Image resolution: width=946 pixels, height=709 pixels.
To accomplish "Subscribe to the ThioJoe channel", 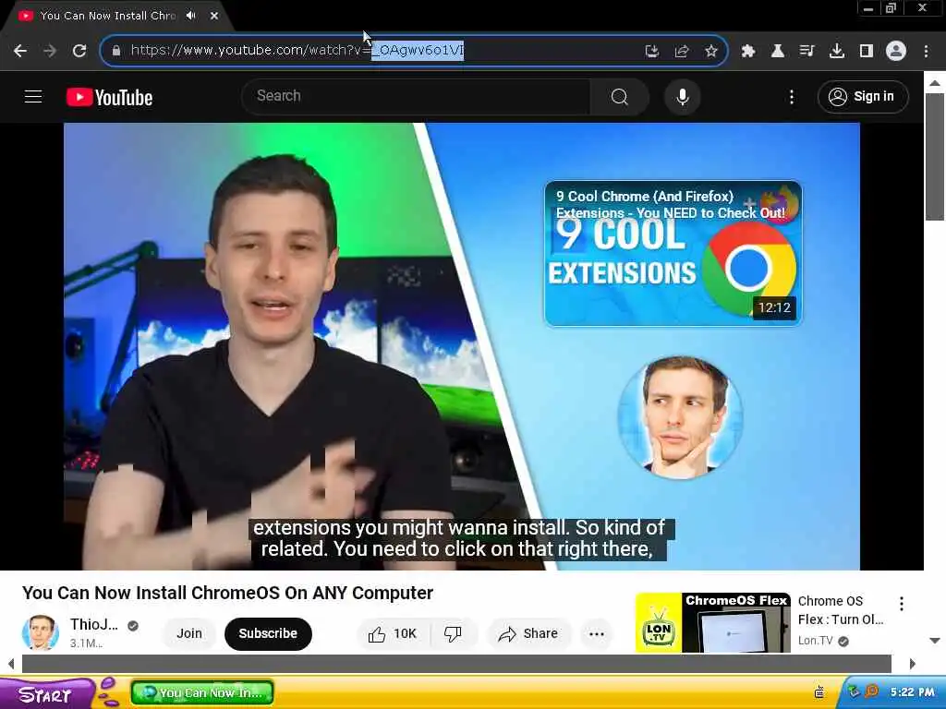I will coord(268,633).
